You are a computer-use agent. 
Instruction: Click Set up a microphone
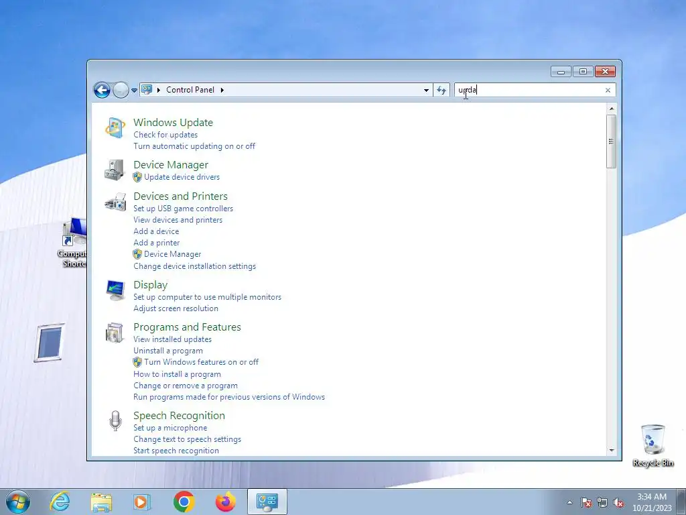pos(170,428)
